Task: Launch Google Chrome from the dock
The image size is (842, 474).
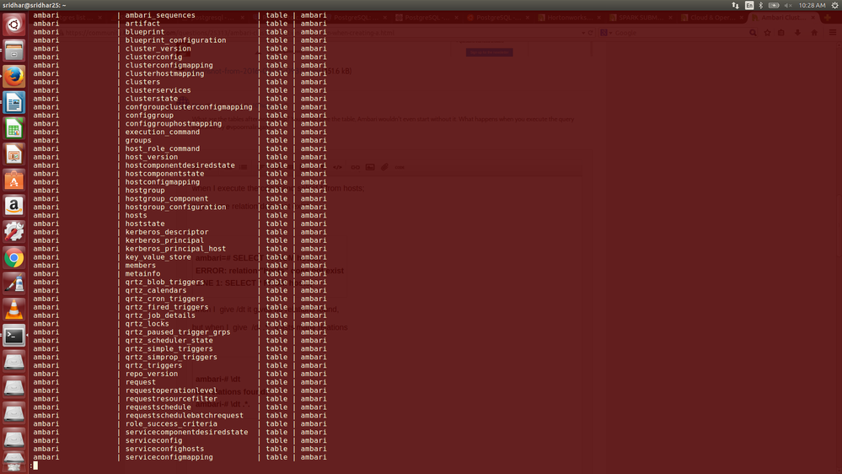Action: (14, 258)
